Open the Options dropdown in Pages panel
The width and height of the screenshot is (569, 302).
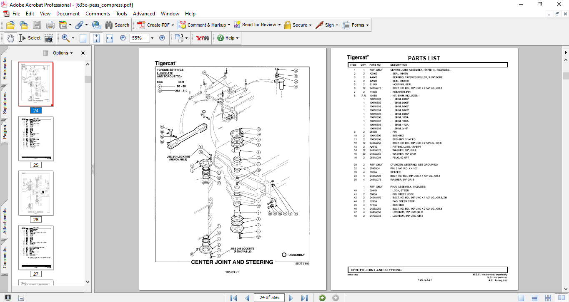click(63, 53)
